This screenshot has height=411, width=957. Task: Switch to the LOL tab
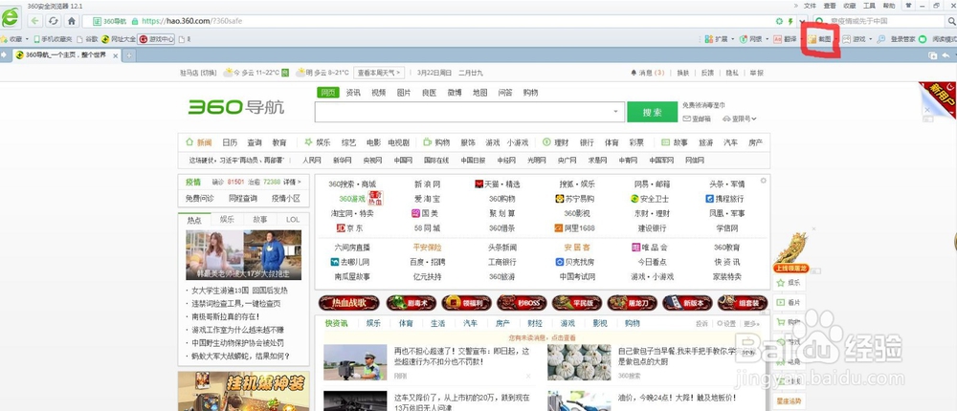293,219
